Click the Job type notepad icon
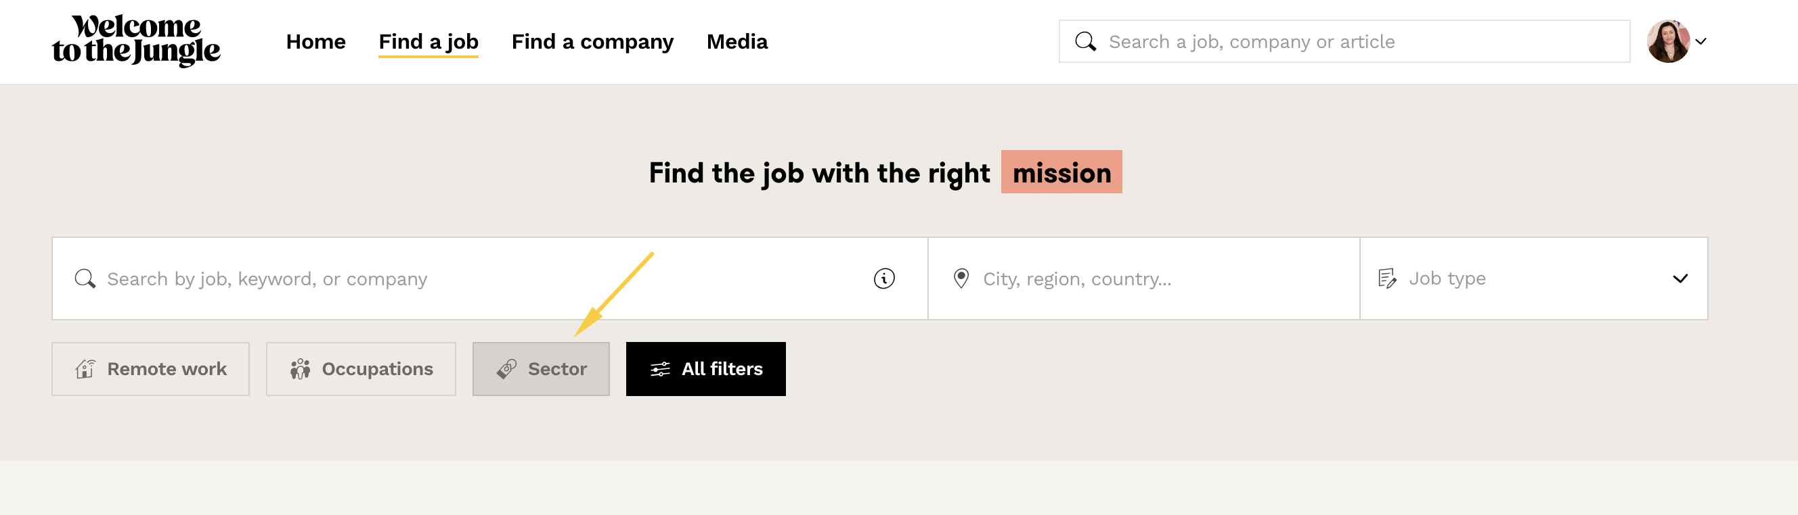This screenshot has width=1798, height=515. pos(1387,278)
